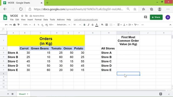Click browser Back arrow

(5, 9)
